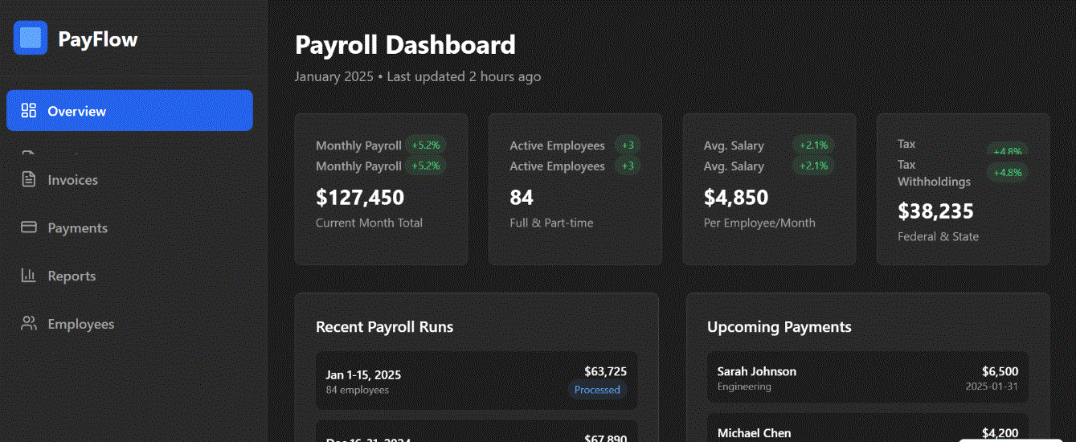This screenshot has width=1076, height=442.
Task: Click the 2025-01-31 payment date
Action: 992,387
